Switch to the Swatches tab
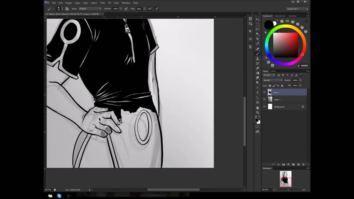354x199 pixels. click(x=292, y=16)
